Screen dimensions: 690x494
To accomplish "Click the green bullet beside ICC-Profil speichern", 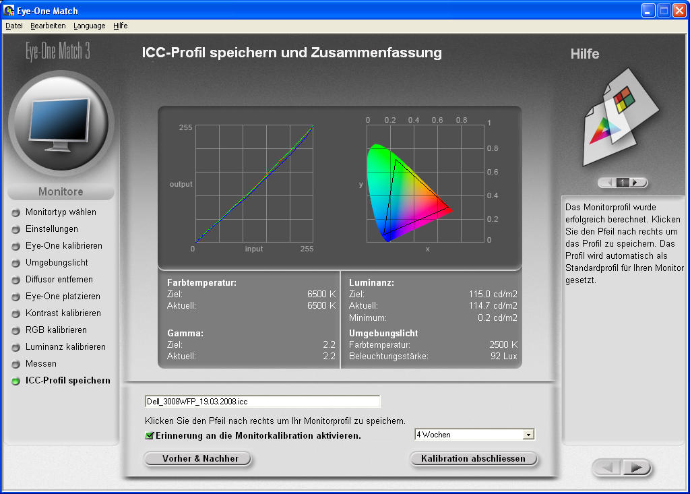I will click(15, 381).
